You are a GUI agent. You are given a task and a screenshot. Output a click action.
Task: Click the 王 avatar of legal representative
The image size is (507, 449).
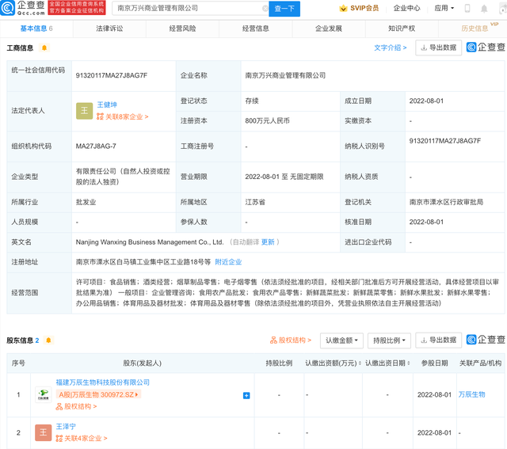click(x=85, y=111)
